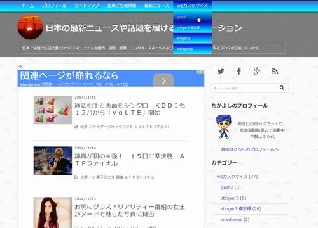Viewport: 318px width, 228px height.
Task: Open the tennis player article thumbnail
Action: pos(53,161)
